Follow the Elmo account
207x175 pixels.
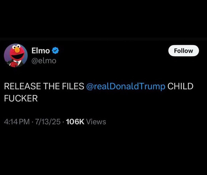[184, 51]
